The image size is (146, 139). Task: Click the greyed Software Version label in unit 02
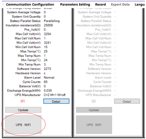pyautogui.click(x=100, y=69)
